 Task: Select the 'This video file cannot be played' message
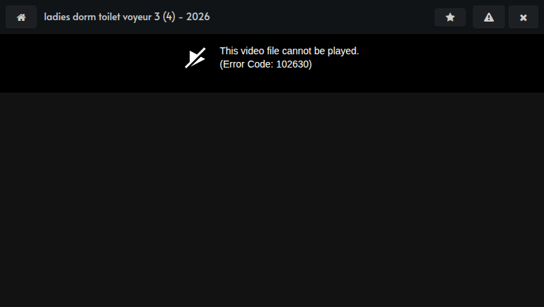click(x=289, y=51)
